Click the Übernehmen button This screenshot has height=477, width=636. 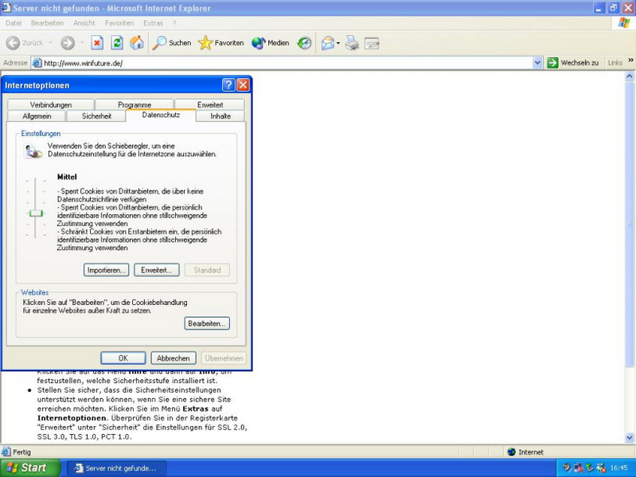tap(224, 358)
